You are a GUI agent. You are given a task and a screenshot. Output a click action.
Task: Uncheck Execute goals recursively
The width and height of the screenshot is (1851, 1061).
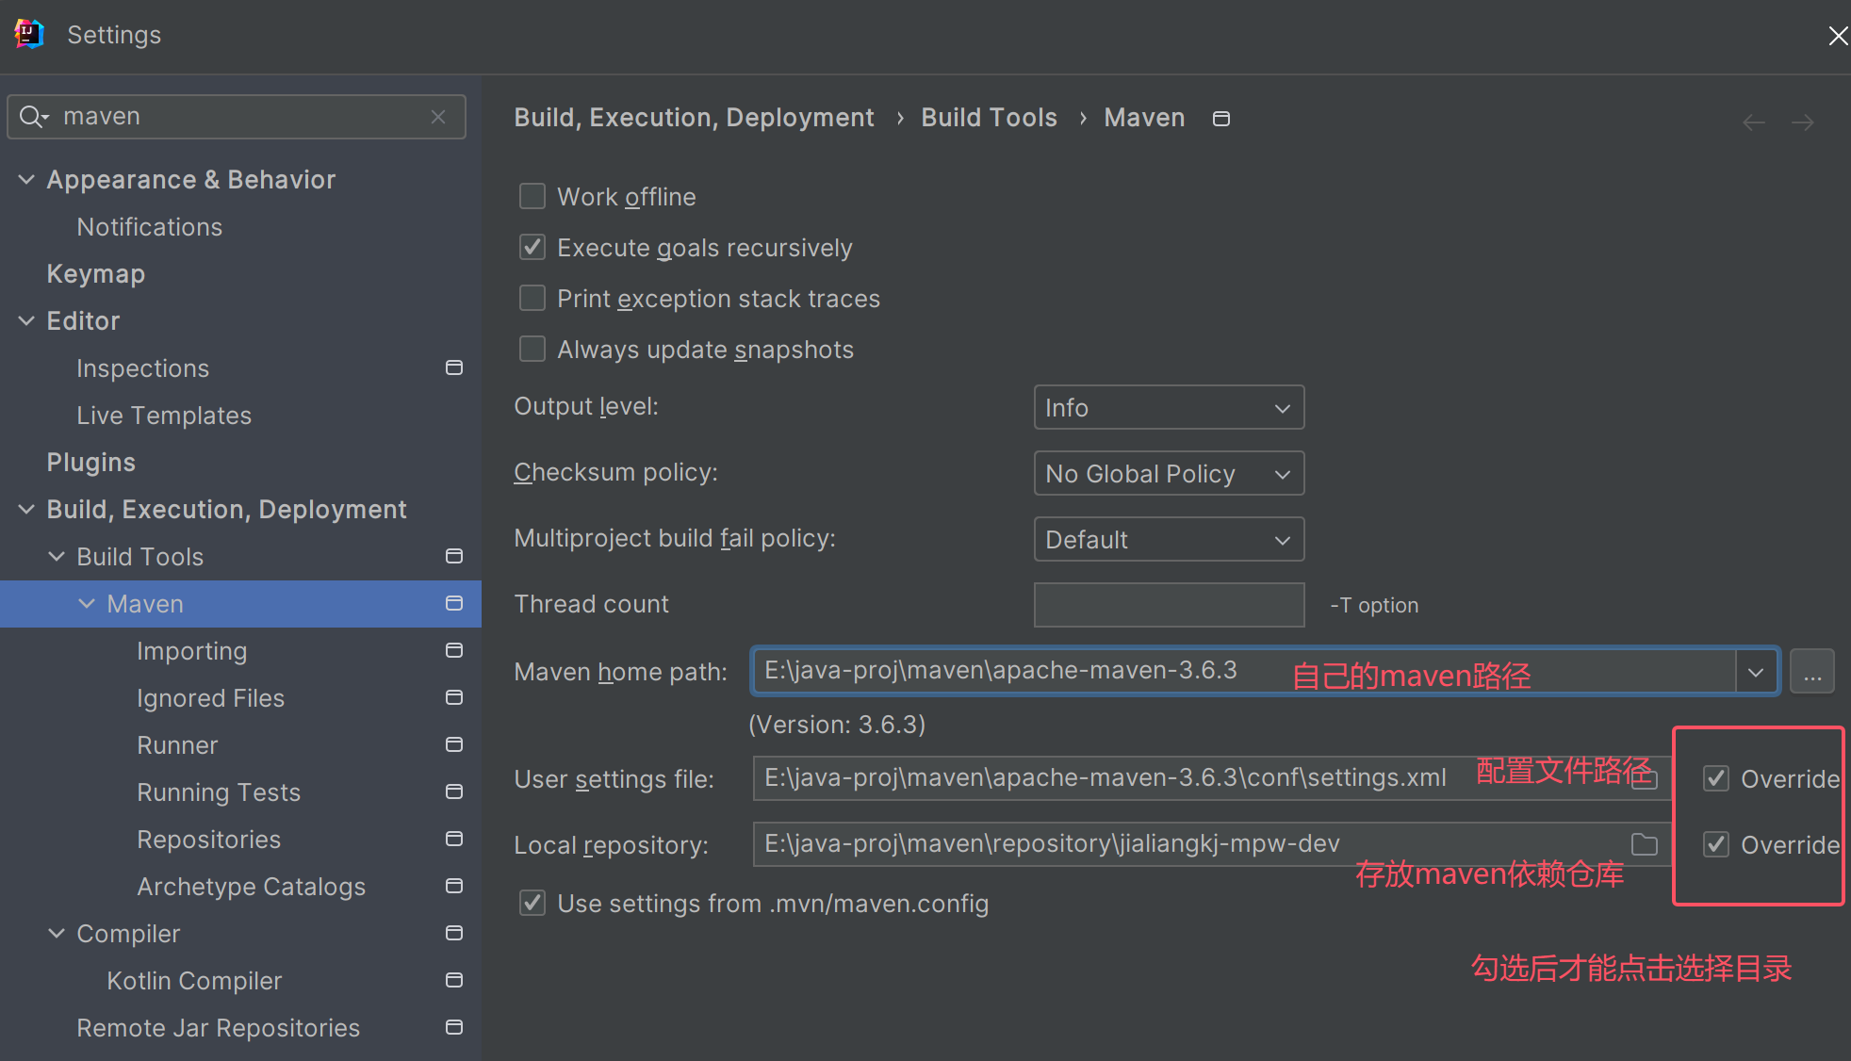click(x=532, y=247)
